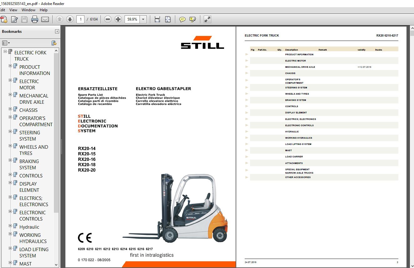Expand the CHASSIS bookmark node
The height and width of the screenshot is (268, 414).
(10, 109)
